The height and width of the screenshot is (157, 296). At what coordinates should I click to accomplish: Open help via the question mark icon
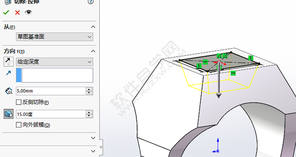tap(91, 2)
